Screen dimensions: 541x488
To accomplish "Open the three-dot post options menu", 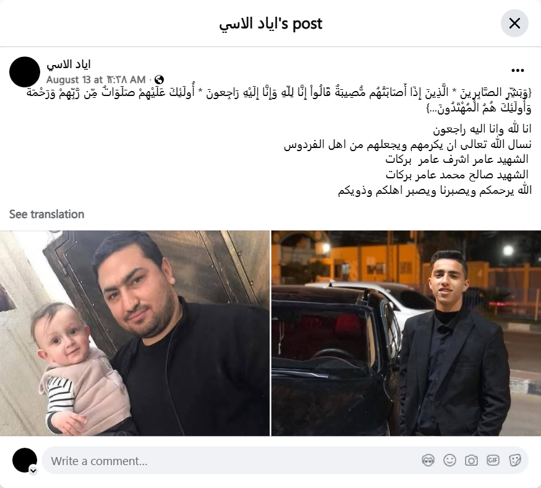I will tap(518, 71).
